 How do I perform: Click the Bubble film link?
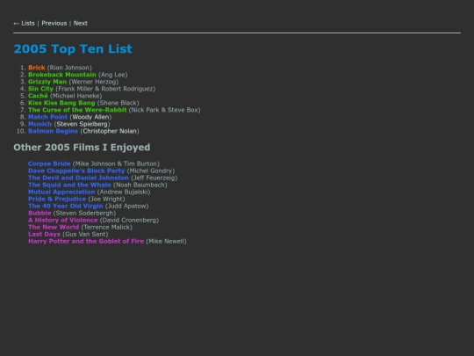tap(39, 213)
